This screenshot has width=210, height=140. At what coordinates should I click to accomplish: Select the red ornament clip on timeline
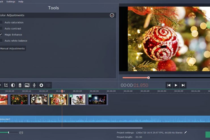(58, 100)
